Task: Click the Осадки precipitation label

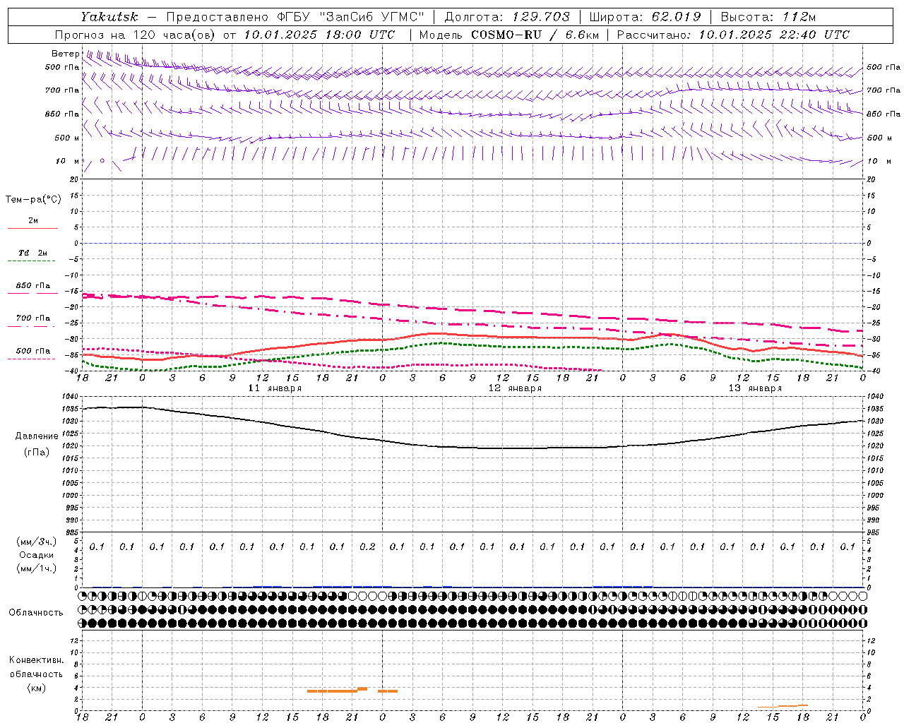Action: [37, 555]
